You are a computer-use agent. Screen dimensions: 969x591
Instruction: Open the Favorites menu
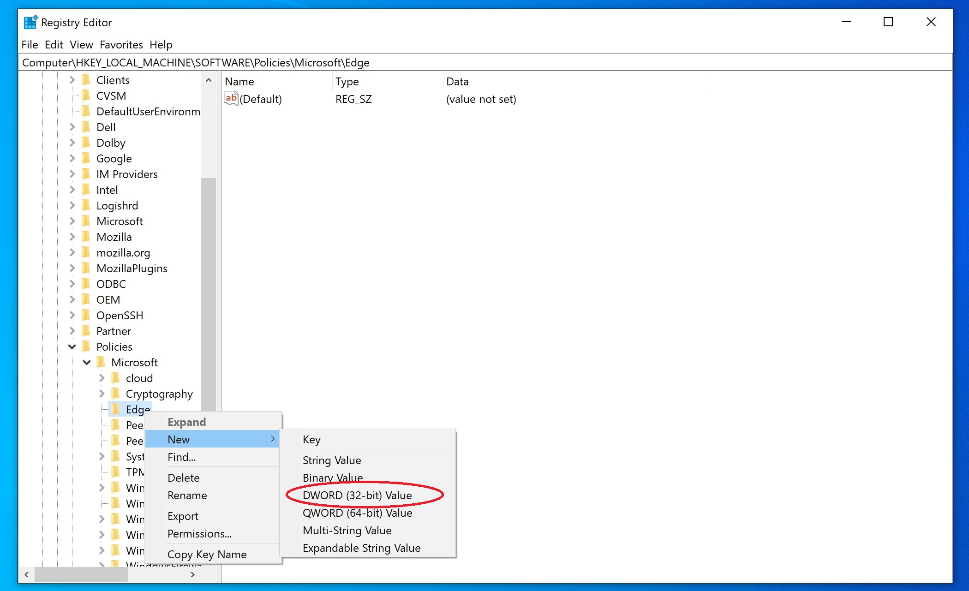[x=121, y=45]
